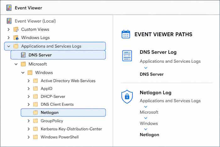Click the AppID folder icon
Image resolution: width=220 pixels, height=147 pixels.
click(36, 88)
